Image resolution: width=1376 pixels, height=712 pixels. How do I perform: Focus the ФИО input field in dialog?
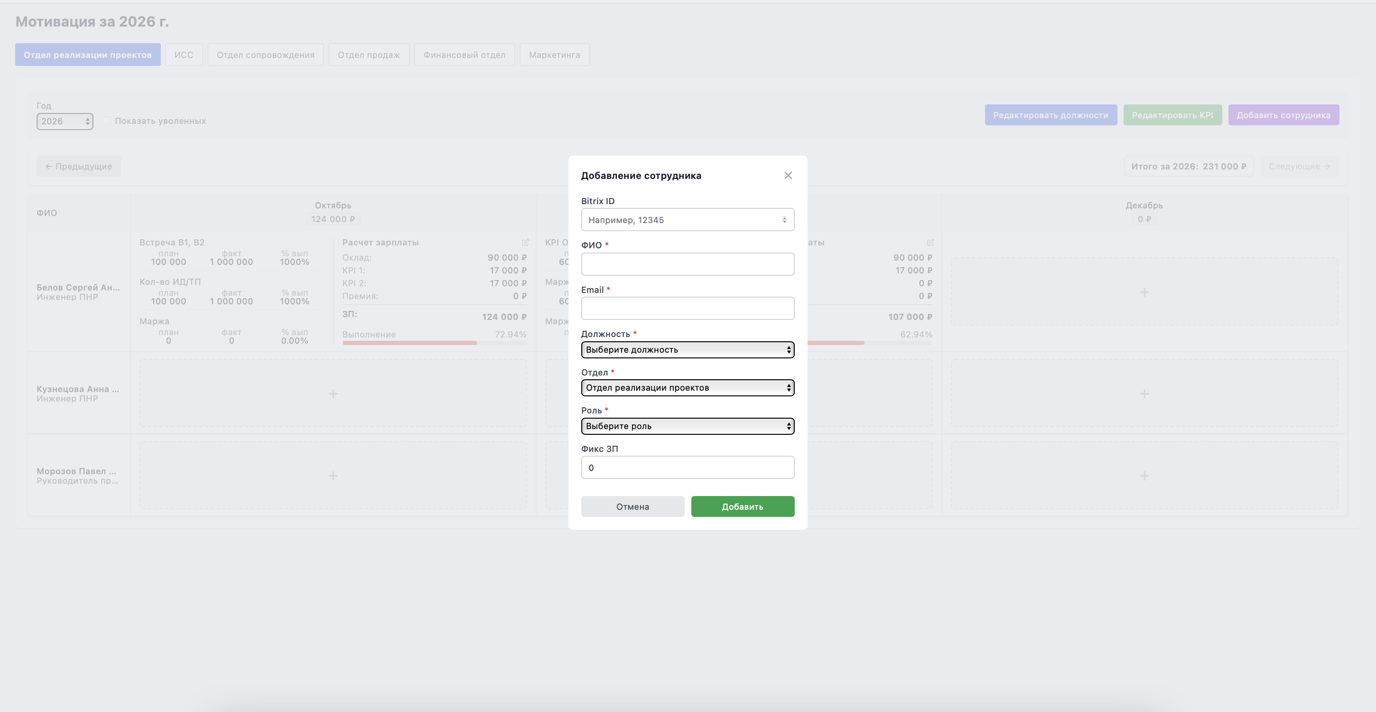click(x=688, y=264)
